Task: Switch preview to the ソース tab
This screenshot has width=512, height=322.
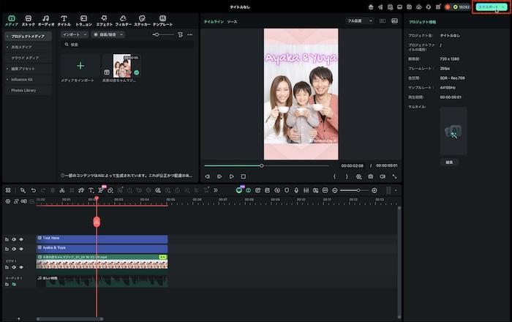Action: click(232, 21)
